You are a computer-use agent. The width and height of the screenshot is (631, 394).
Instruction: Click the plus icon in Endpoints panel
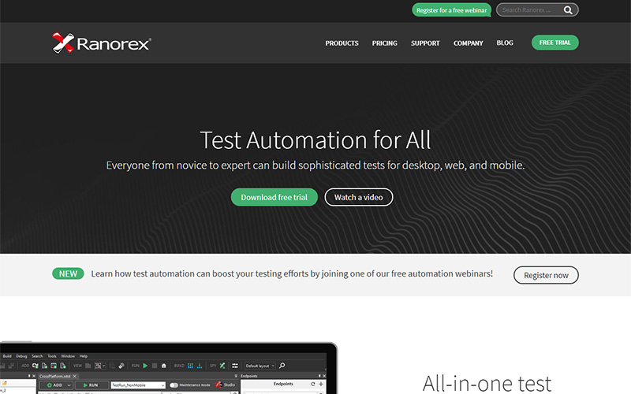tap(321, 384)
